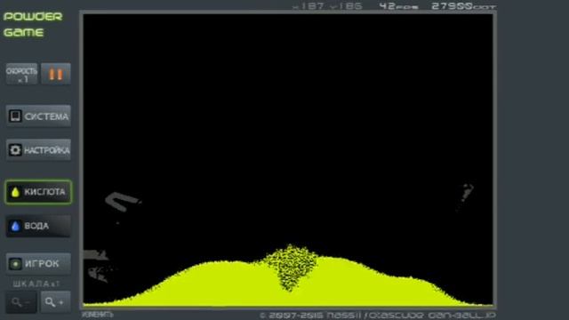Select the Кислота acid element
This screenshot has height=320, width=569.
point(38,192)
